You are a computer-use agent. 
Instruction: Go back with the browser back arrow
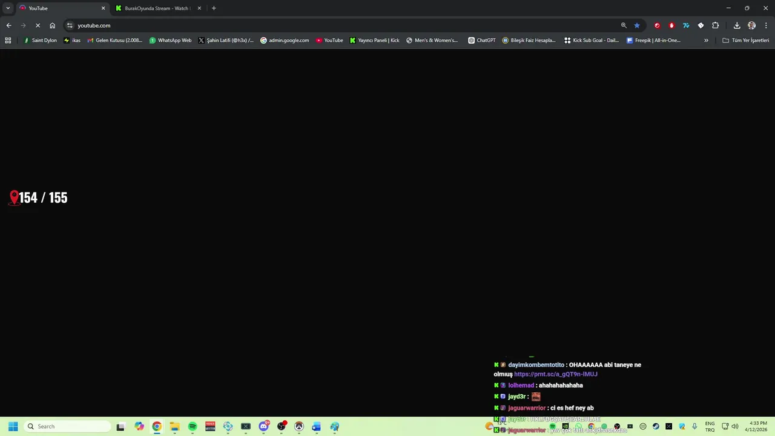[8, 25]
